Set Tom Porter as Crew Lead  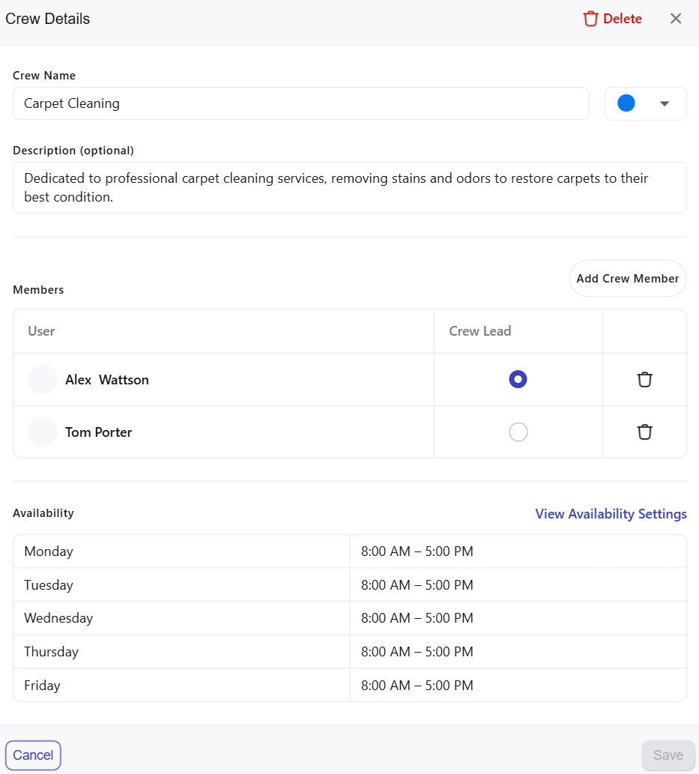tap(518, 432)
